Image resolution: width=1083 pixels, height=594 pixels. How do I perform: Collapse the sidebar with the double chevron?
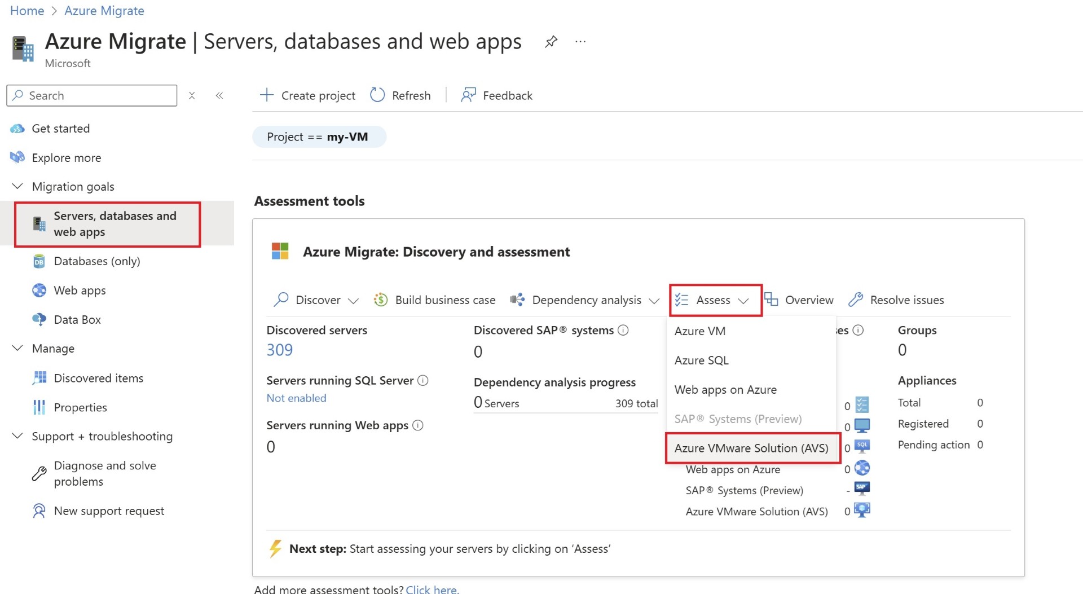pyautogui.click(x=219, y=95)
